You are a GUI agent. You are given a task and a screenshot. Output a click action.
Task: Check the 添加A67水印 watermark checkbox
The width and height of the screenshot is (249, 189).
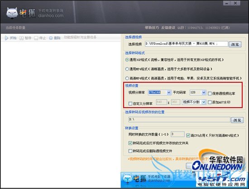pos(210,102)
